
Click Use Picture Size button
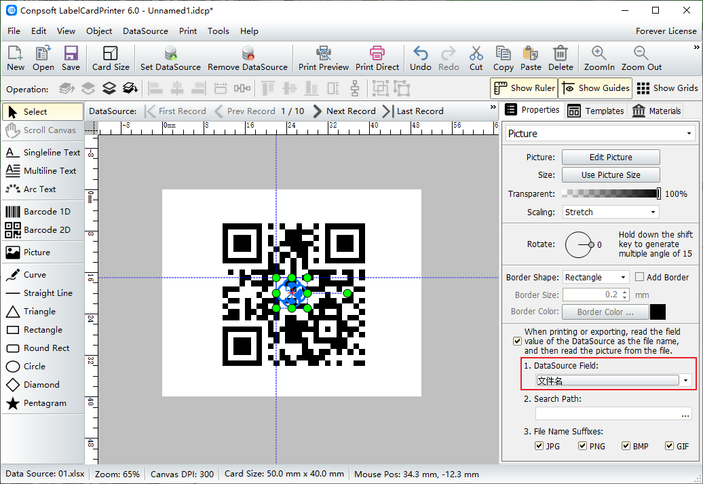[611, 175]
